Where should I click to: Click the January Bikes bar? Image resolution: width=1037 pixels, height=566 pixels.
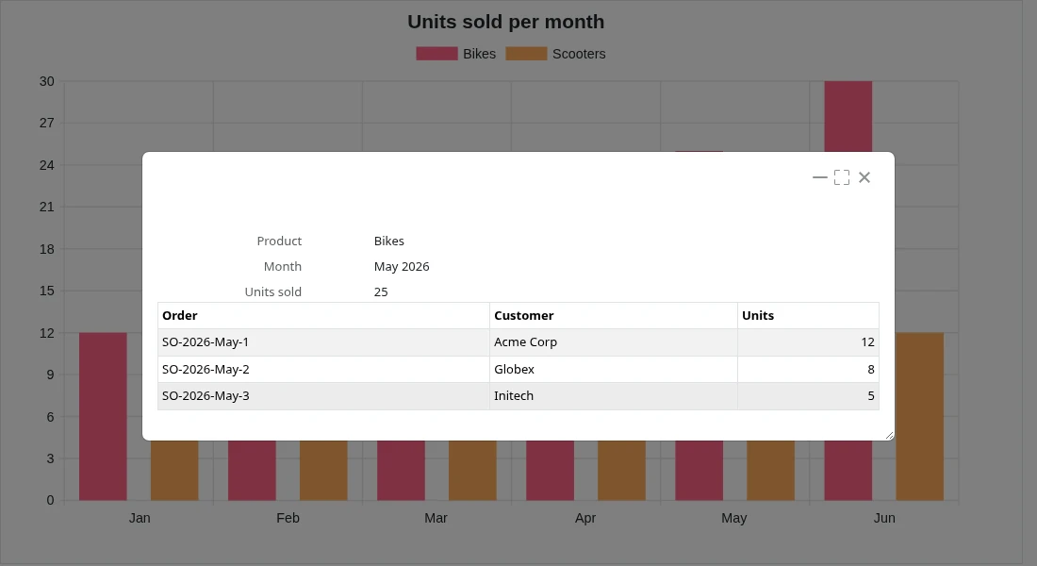(x=103, y=416)
